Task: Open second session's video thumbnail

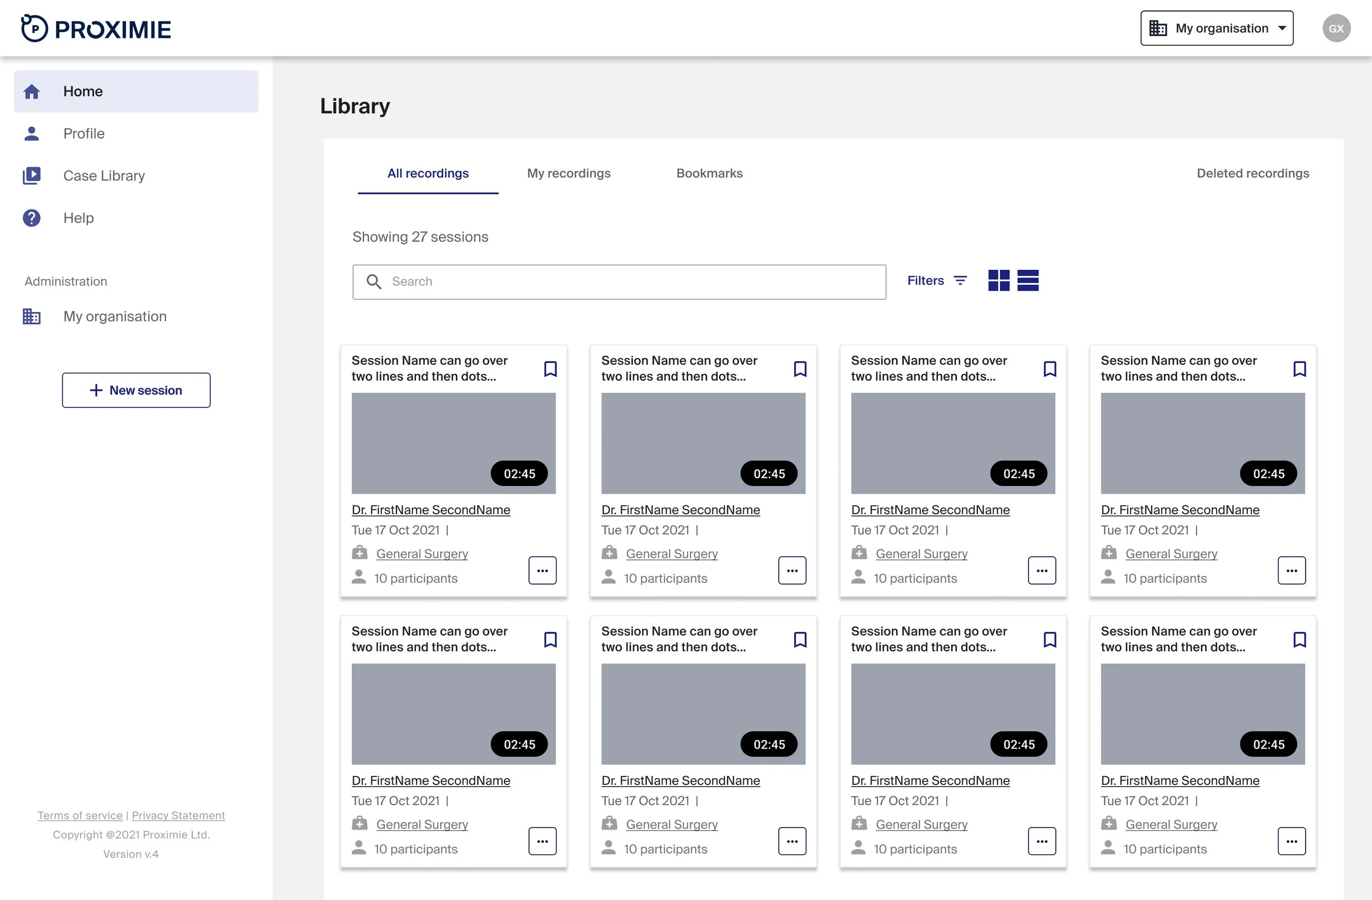Action: [x=702, y=443]
